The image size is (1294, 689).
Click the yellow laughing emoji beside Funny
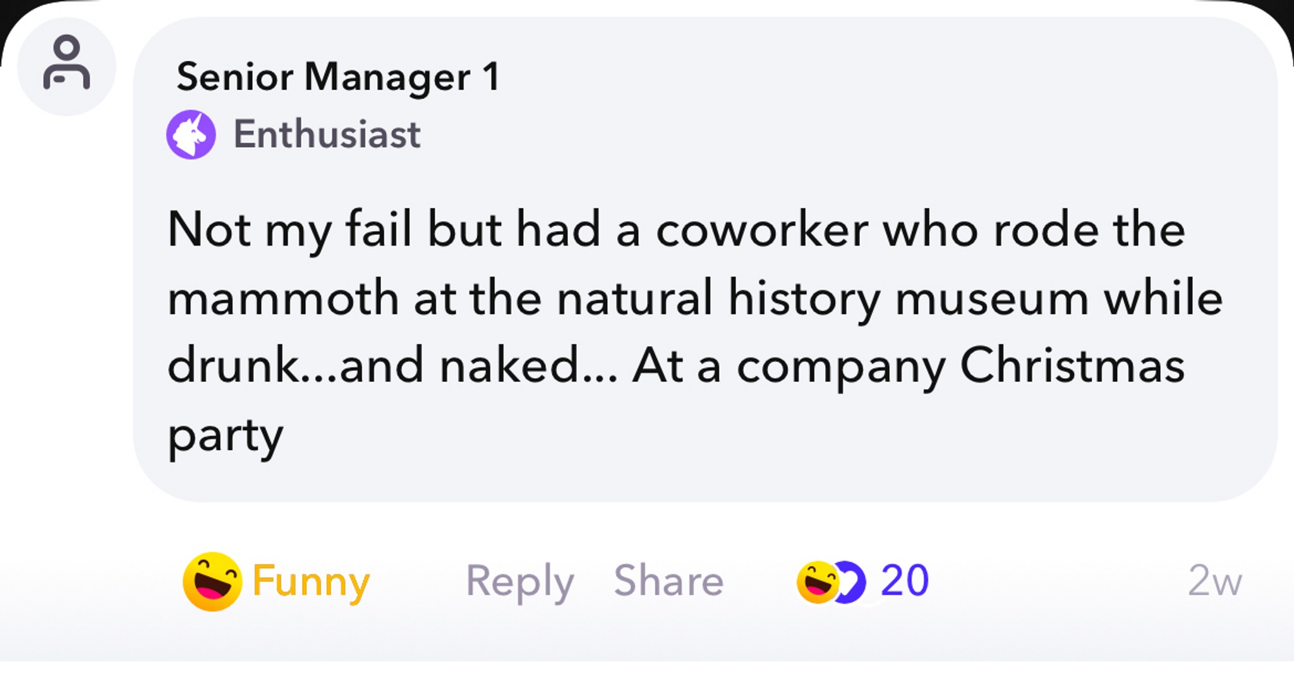[x=212, y=582]
